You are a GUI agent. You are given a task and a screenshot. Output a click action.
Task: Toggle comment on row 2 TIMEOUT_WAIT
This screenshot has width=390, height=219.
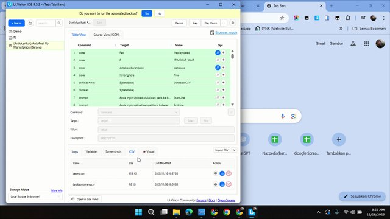pos(218,60)
